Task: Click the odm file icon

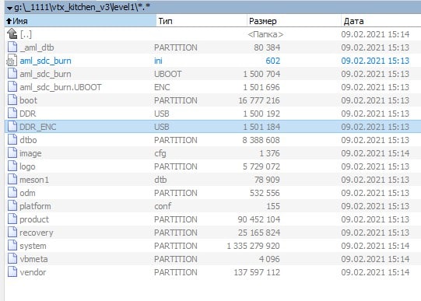Action: point(12,192)
